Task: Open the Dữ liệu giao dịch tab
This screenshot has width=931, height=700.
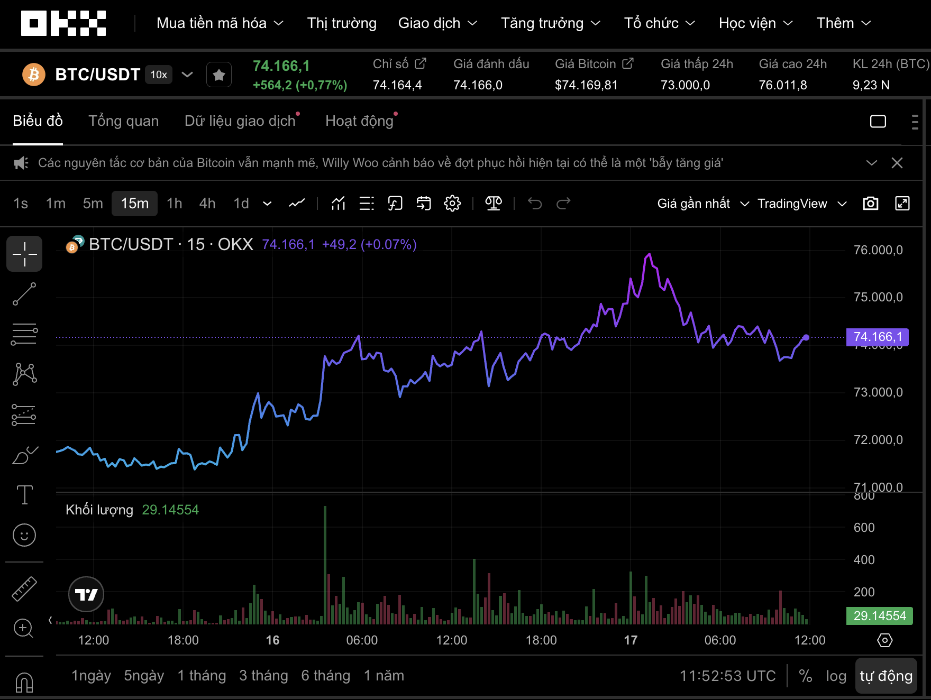Action: (x=240, y=121)
